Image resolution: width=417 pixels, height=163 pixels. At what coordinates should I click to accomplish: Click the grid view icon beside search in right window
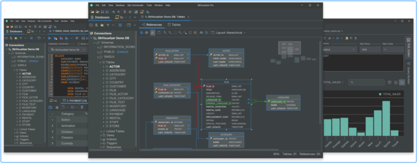click(390, 83)
